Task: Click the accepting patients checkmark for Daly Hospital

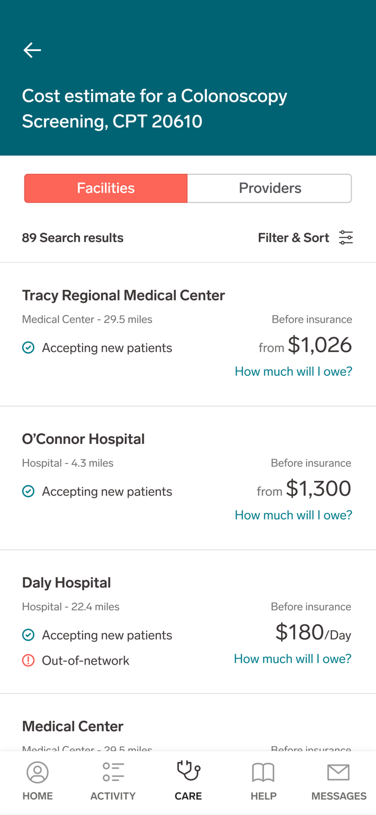Action: 28,635
